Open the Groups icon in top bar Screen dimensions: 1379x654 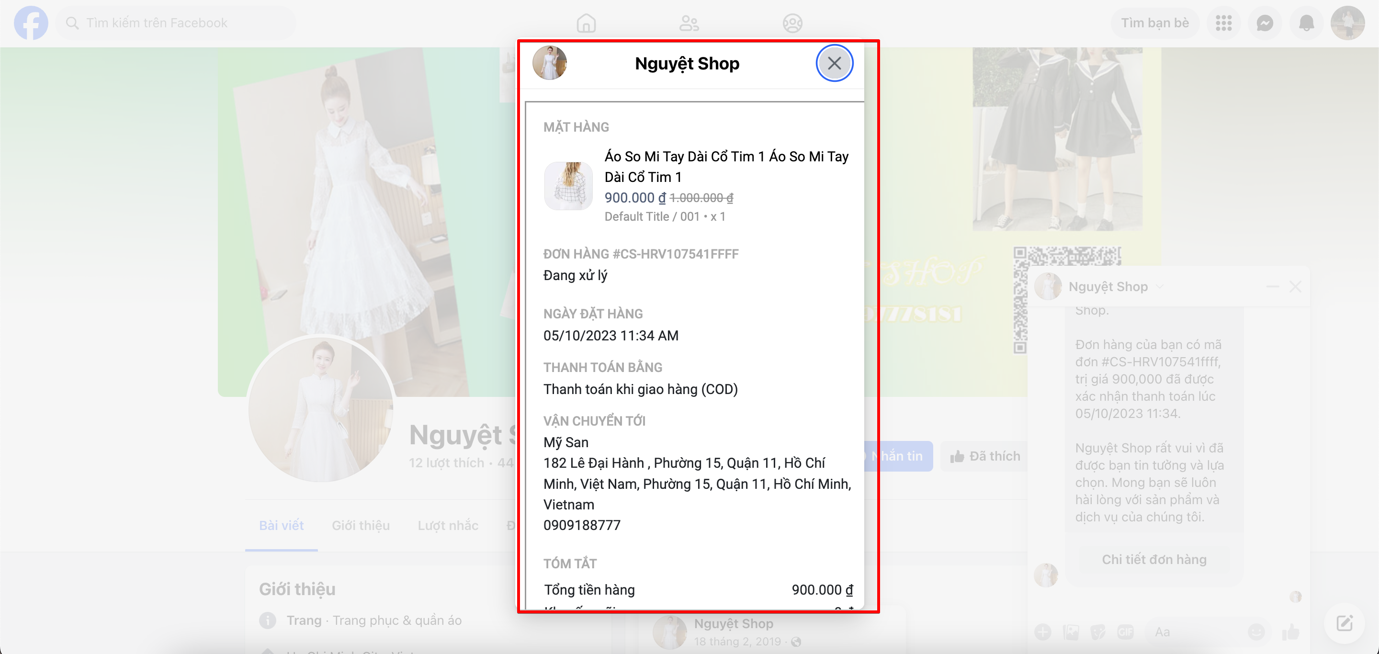792,23
